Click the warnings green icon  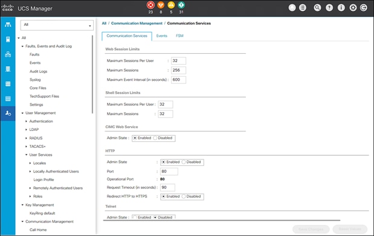pos(181,5)
